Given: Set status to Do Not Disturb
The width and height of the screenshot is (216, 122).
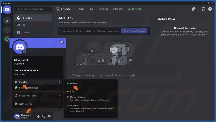Looking at the screenshot, I should [x=91, y=98].
